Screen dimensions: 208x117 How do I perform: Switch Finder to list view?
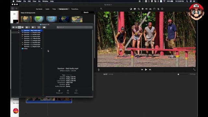(16, 27)
